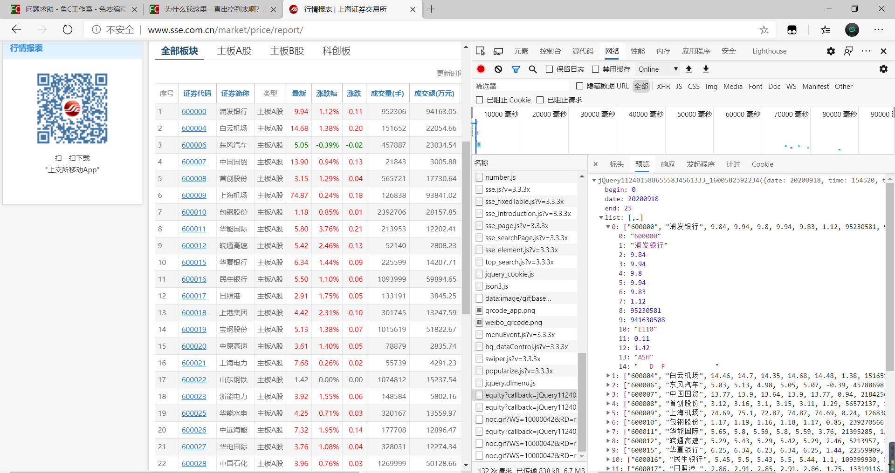The image size is (895, 473).
Task: Check the 已阻止 Cookie checkbox
Action: tap(479, 100)
